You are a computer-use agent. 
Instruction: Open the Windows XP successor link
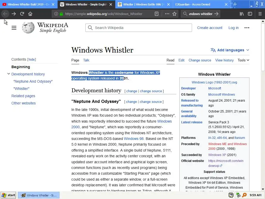pyautogui.click(x=217, y=155)
